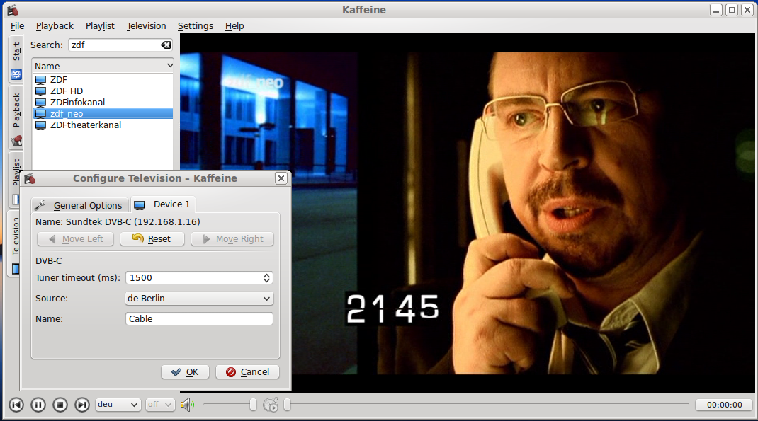Click the device Name field containing Cable
Screen dimensions: 758x421
point(199,318)
